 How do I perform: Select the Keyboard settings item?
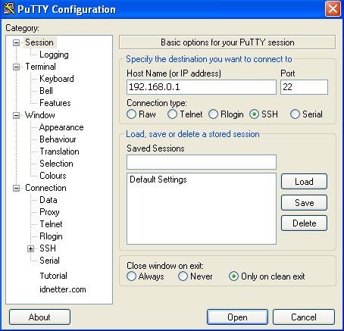pos(57,79)
